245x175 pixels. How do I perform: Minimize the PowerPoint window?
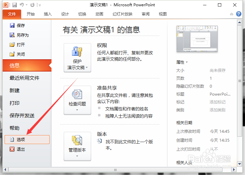205,5
